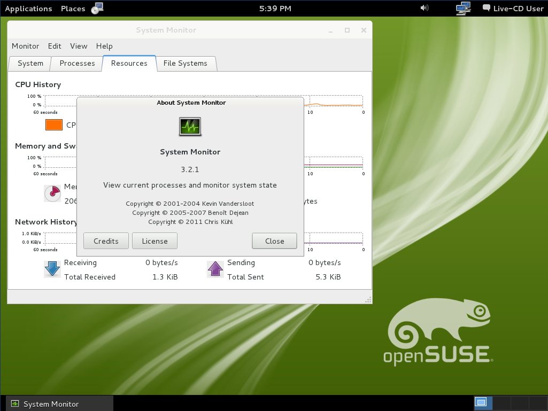Click the 'About System Monitor' dialog title
The image size is (548, 411).
point(191,103)
